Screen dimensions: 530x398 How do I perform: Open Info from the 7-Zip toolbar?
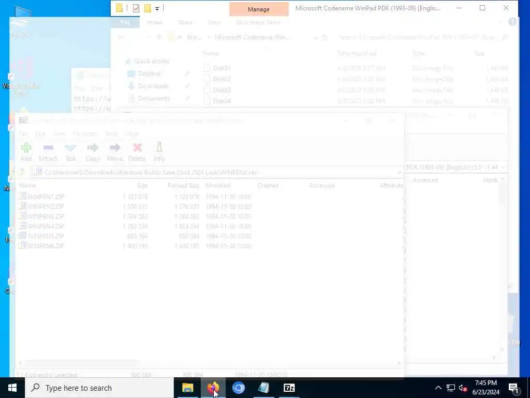click(159, 152)
